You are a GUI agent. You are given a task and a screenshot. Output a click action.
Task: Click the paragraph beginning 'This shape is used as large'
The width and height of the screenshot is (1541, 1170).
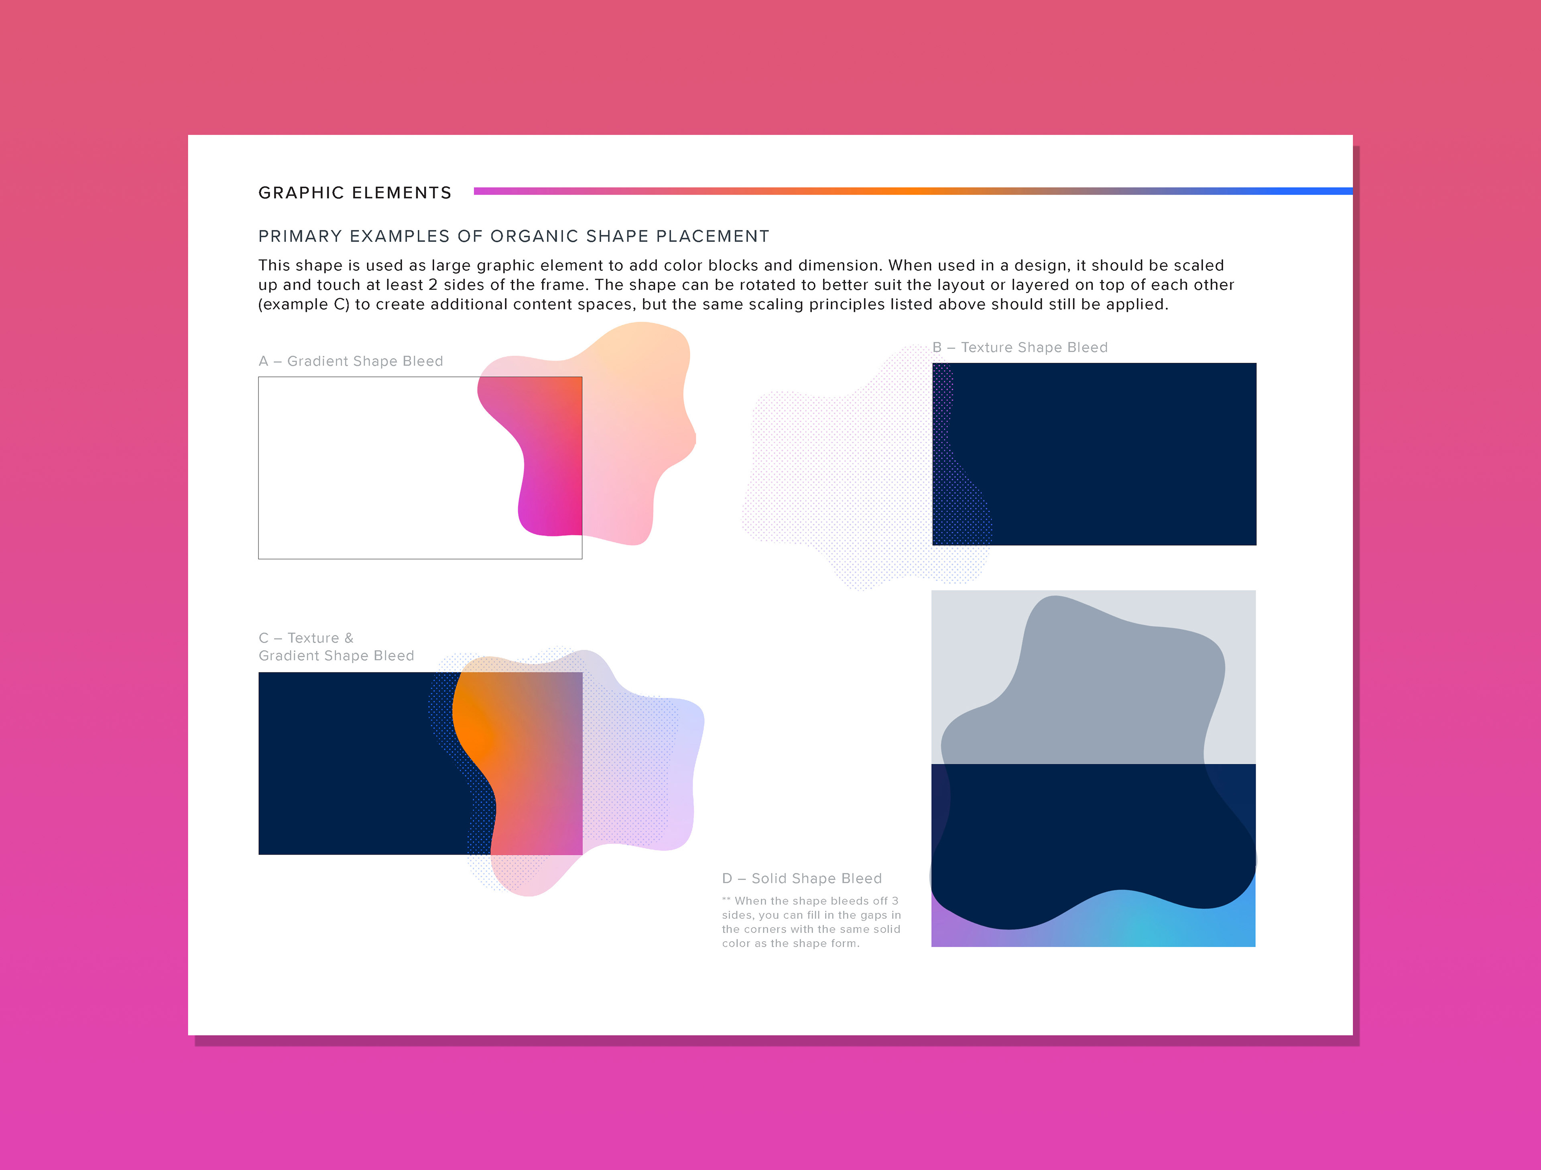tap(746, 284)
